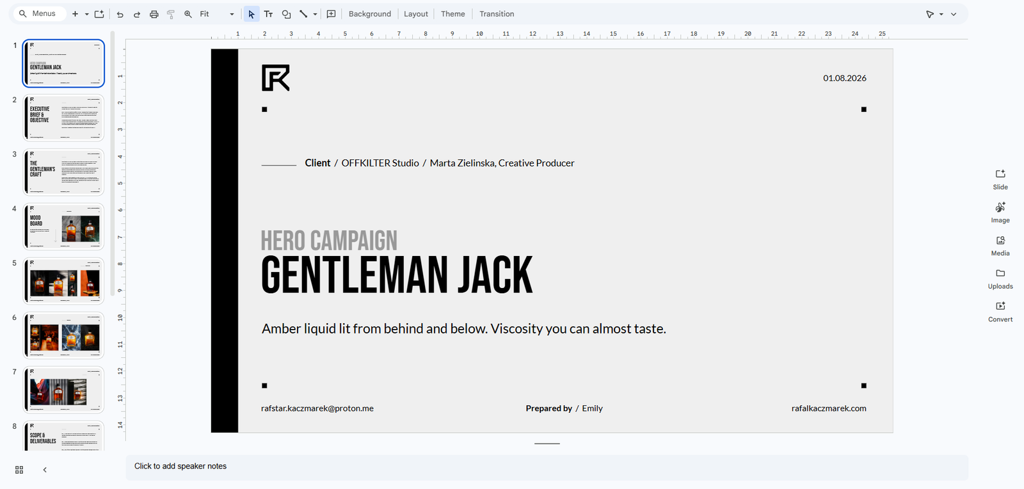Open the new slide options dropdown arrow

click(x=86, y=14)
